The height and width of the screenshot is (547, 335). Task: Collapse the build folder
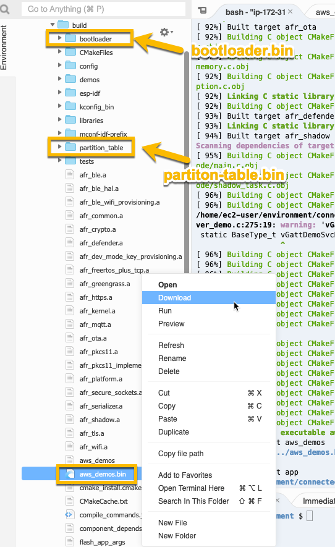coord(53,25)
